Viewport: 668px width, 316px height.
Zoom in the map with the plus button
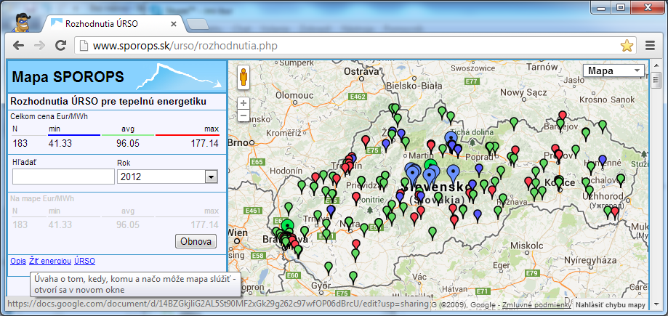244,103
